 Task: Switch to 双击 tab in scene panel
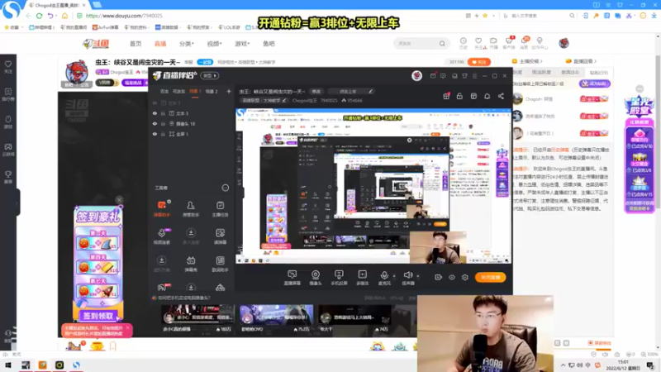click(164, 92)
